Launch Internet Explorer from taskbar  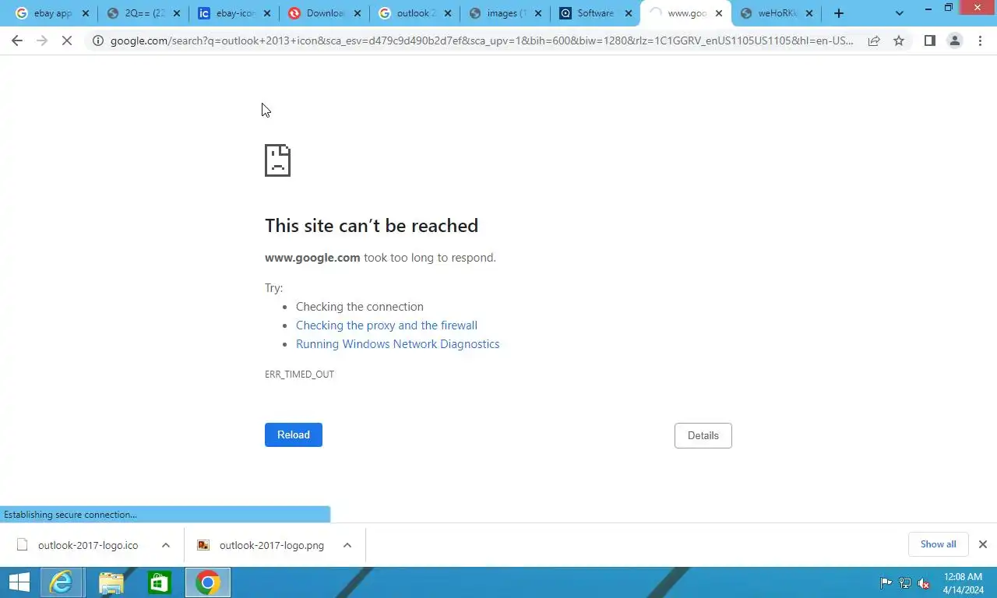point(61,582)
